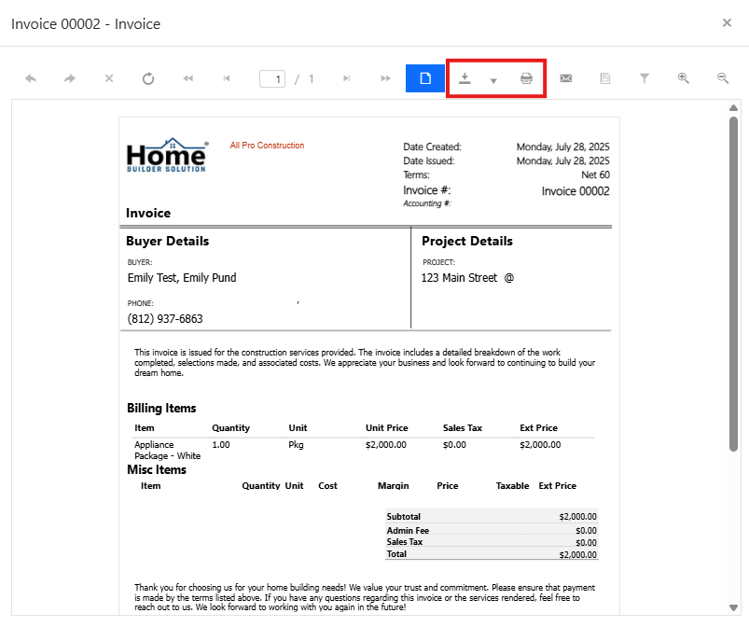This screenshot has height=627, width=749.
Task: Click 'Invoice 00002' invoice number value
Action: [x=576, y=191]
